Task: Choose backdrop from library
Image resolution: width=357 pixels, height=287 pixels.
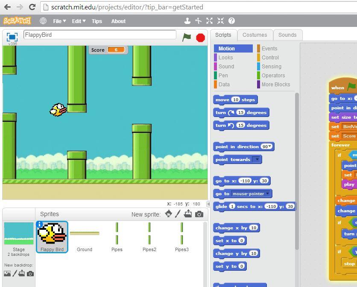Action: tap(7, 274)
